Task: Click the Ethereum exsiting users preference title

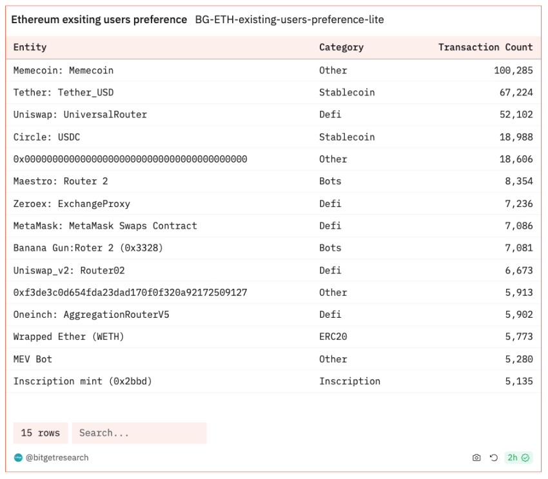Action: (99, 20)
